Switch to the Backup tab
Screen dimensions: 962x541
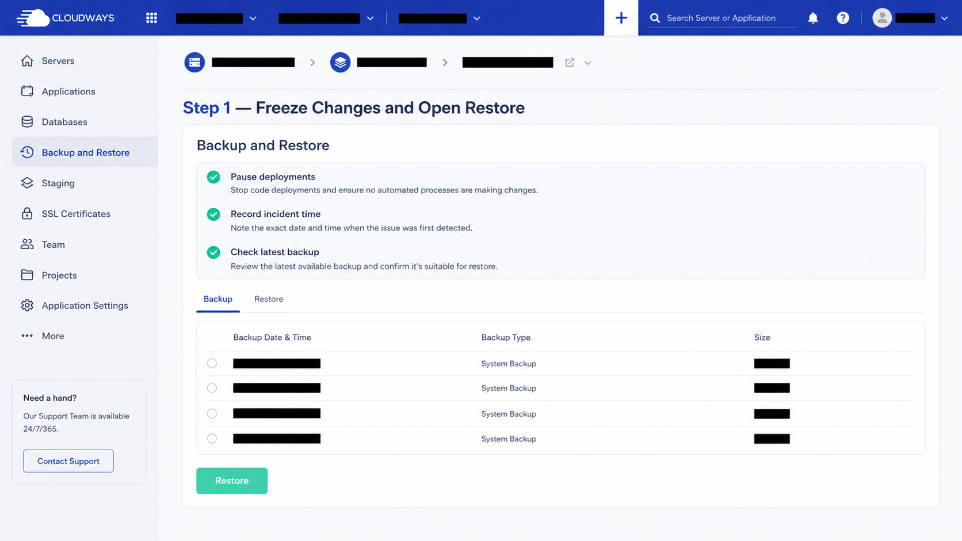pyautogui.click(x=217, y=299)
